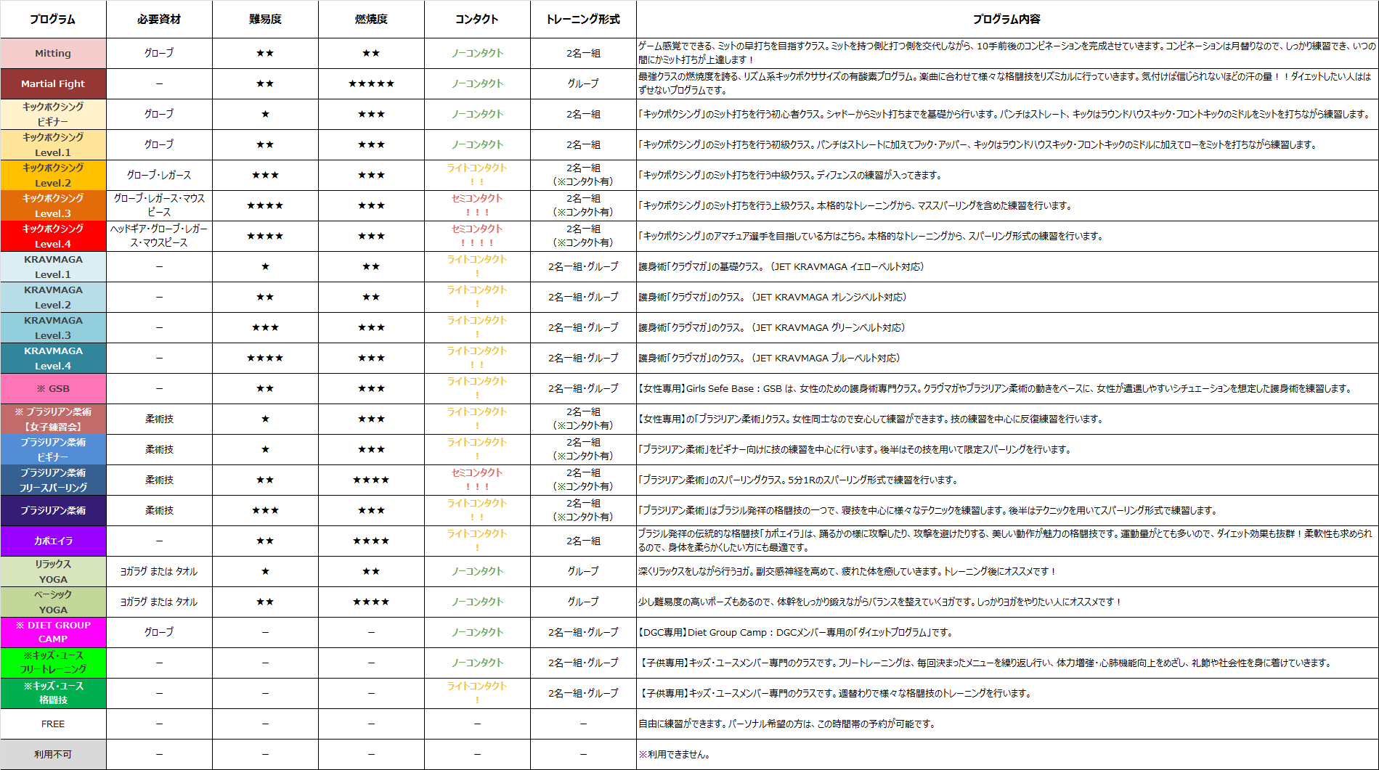The width and height of the screenshot is (1379, 770).
Task: Select the dark red Martial Fight cell
Action: 53,83
